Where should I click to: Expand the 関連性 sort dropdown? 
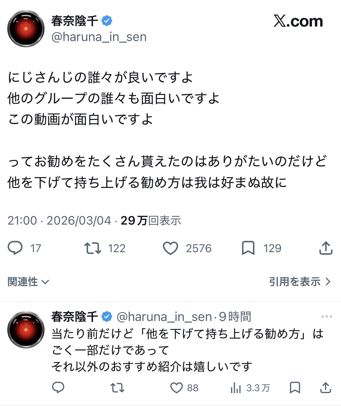pos(28,282)
